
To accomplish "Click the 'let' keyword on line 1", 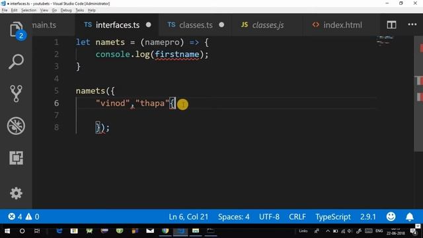I will tap(83, 42).
